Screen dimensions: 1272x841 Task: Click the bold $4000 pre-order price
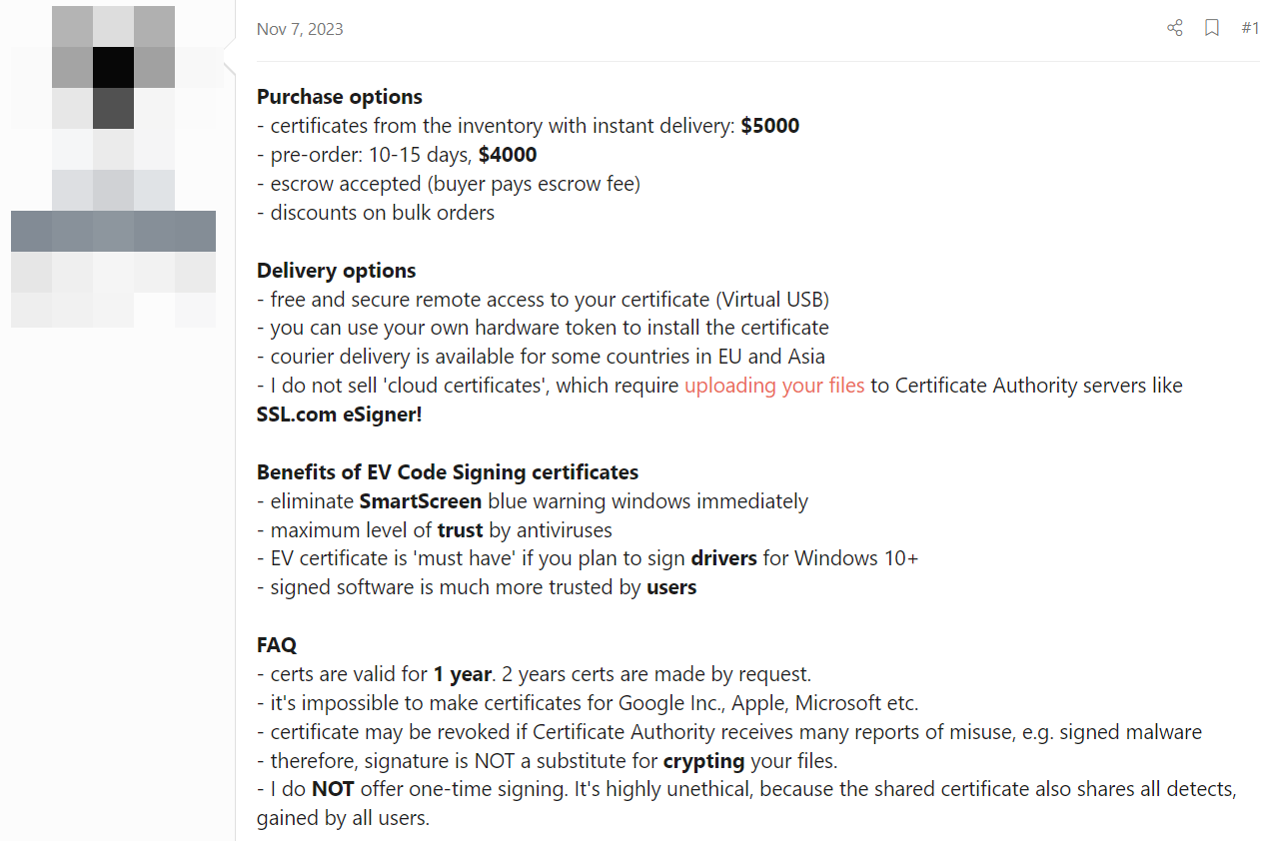pos(508,155)
